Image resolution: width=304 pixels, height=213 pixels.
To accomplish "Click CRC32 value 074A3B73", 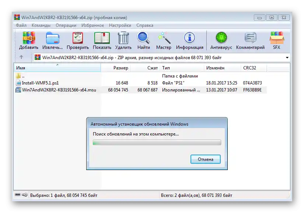I will [252, 83].
